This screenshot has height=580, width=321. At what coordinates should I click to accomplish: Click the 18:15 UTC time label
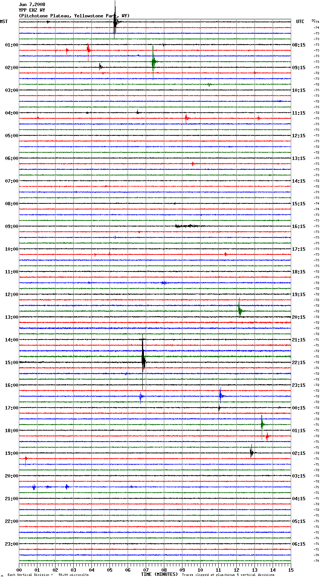point(299,272)
